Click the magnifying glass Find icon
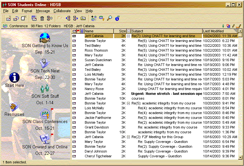 [x=110, y=18]
